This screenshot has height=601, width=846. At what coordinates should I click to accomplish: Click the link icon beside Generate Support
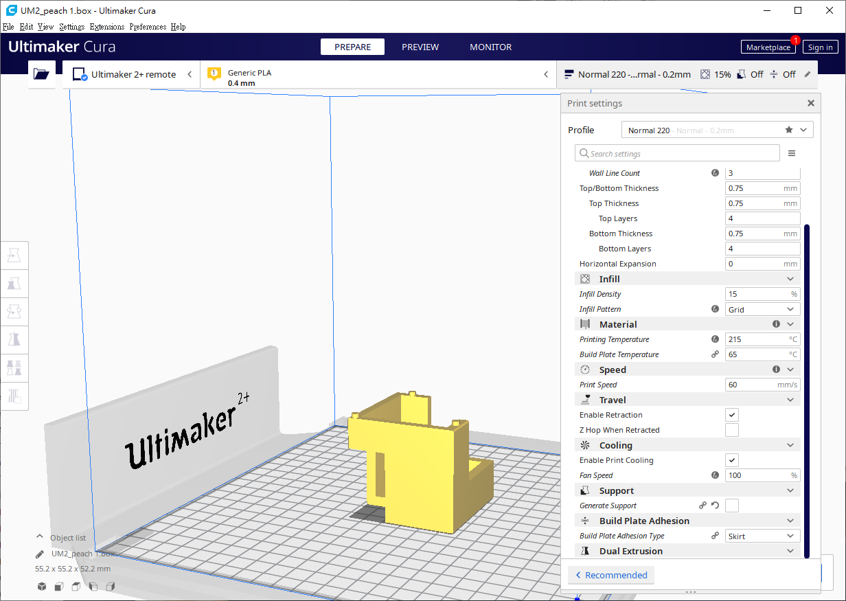[702, 506]
